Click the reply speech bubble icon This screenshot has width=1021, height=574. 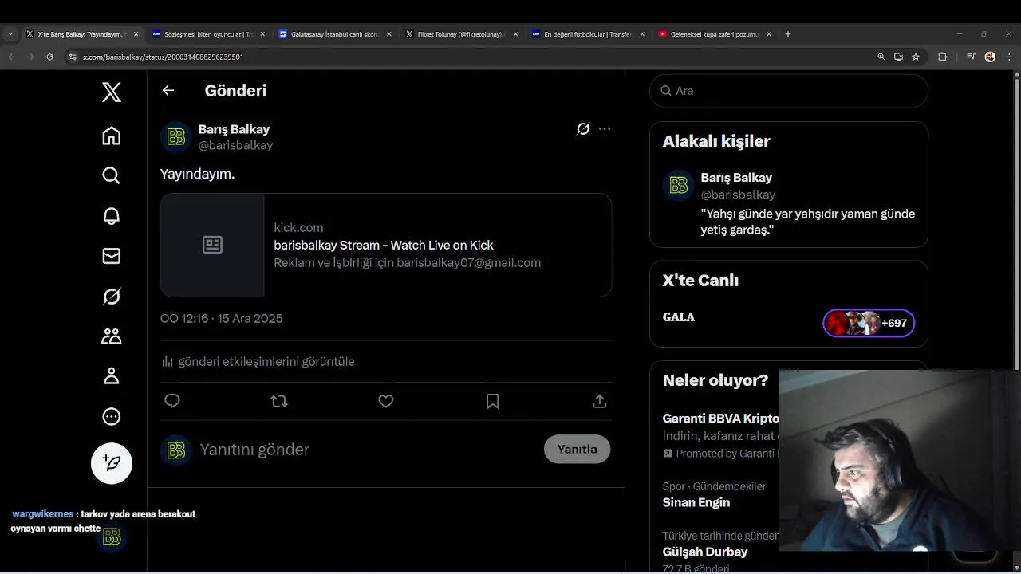pos(172,401)
